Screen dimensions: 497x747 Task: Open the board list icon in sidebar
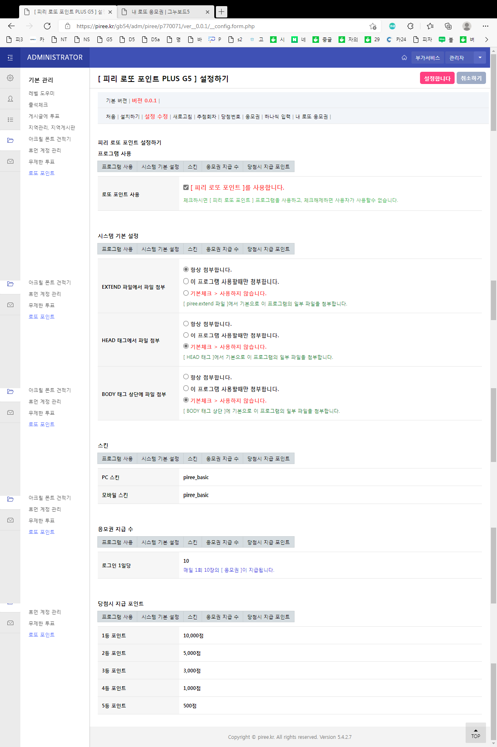click(10, 119)
